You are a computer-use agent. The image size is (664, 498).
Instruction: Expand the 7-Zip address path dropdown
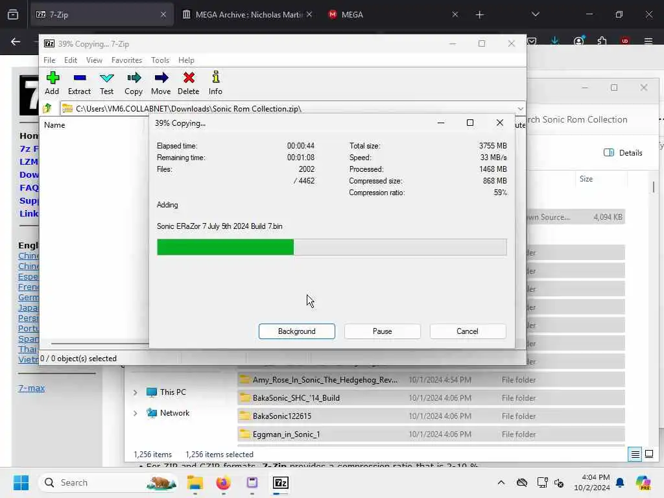click(x=520, y=108)
